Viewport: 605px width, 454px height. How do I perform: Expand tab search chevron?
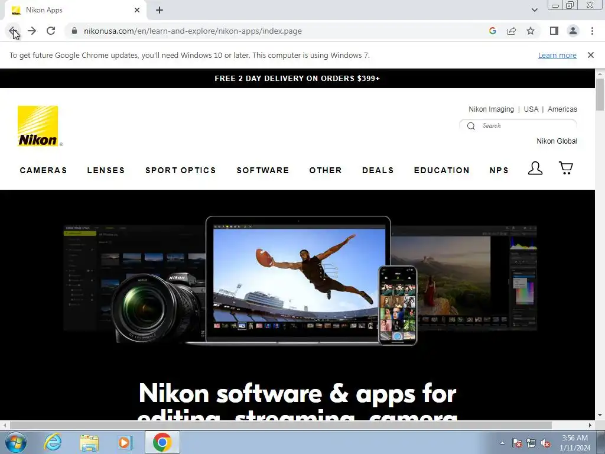534,10
